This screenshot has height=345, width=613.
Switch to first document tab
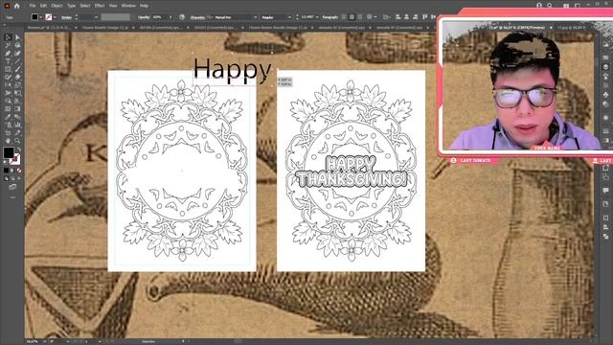(x=49, y=28)
